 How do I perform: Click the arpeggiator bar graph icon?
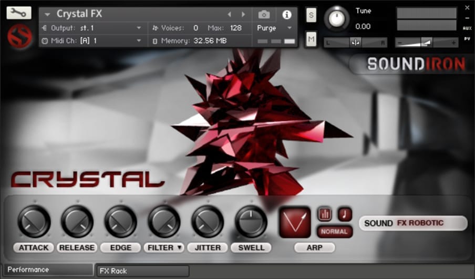(325, 214)
